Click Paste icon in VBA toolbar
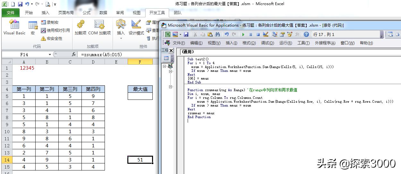Image resolution: width=401 pixels, height=174 pixels. pyautogui.click(x=210, y=34)
